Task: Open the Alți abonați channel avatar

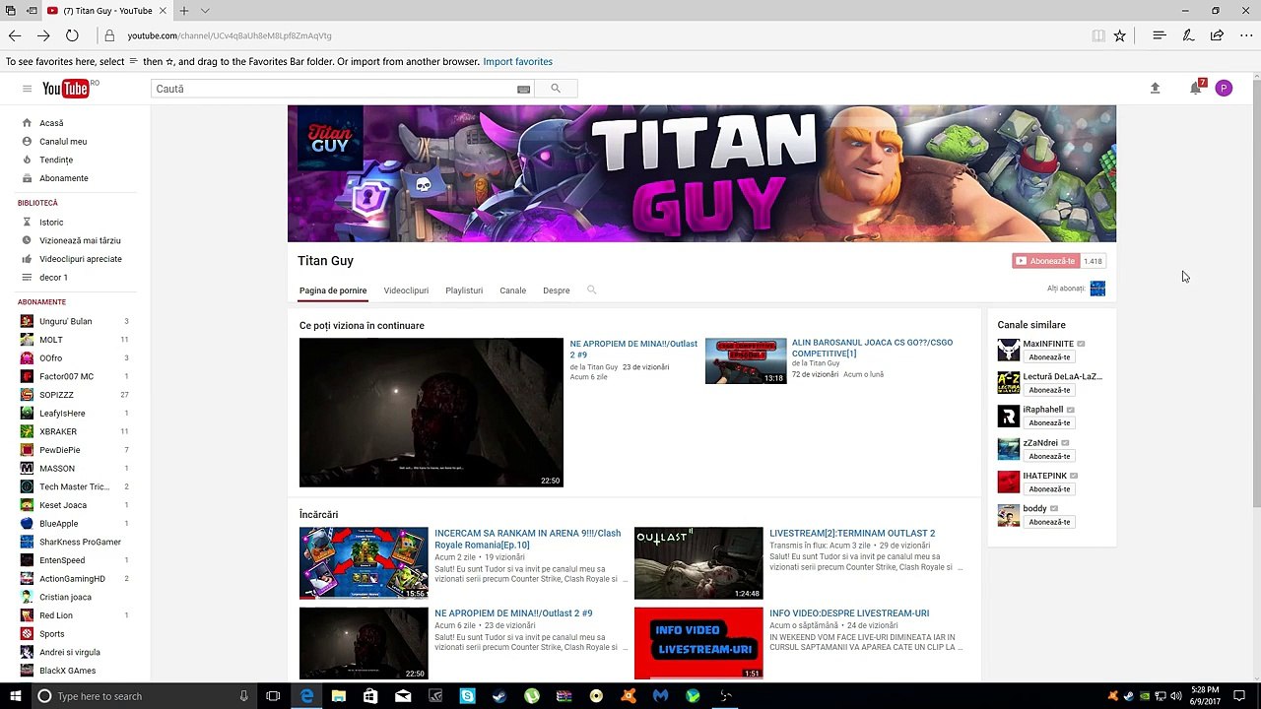Action: tap(1097, 289)
